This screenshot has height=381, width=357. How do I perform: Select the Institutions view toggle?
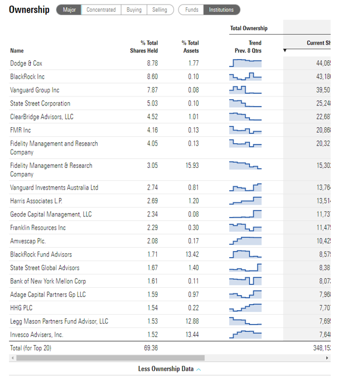[x=221, y=9]
